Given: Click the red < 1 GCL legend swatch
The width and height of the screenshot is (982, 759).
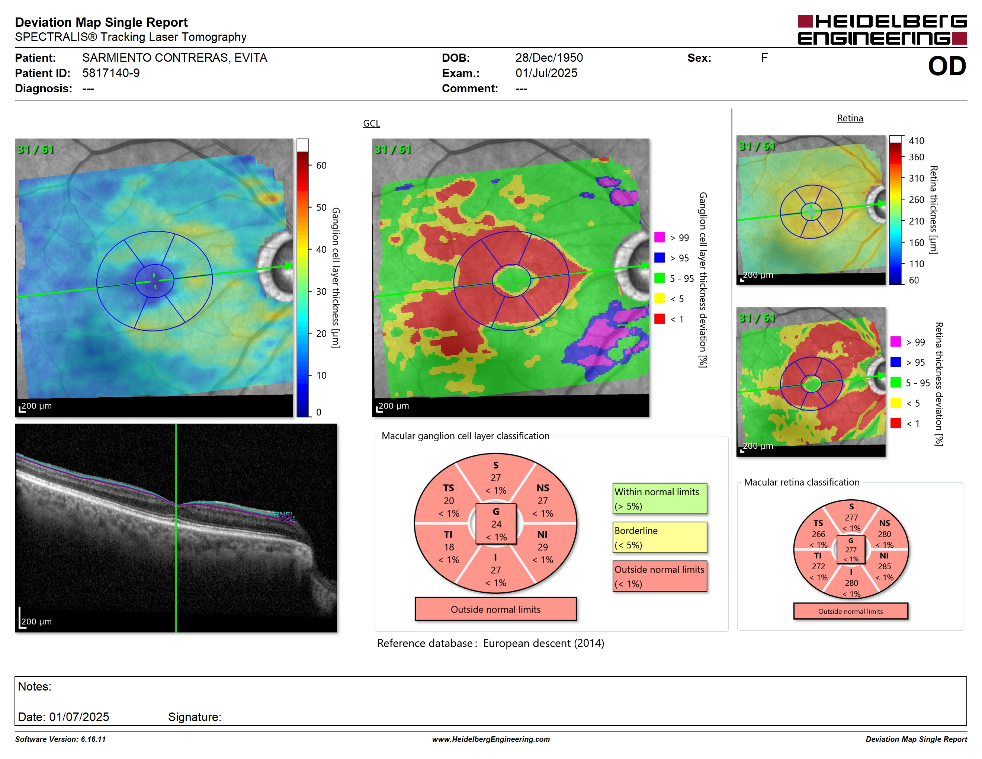Looking at the screenshot, I should click(659, 318).
